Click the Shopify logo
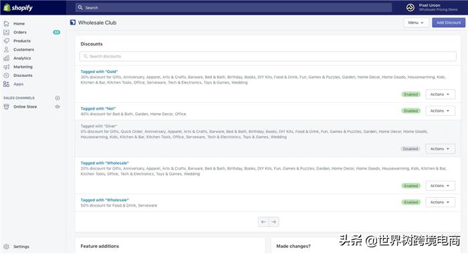 tap(18, 8)
